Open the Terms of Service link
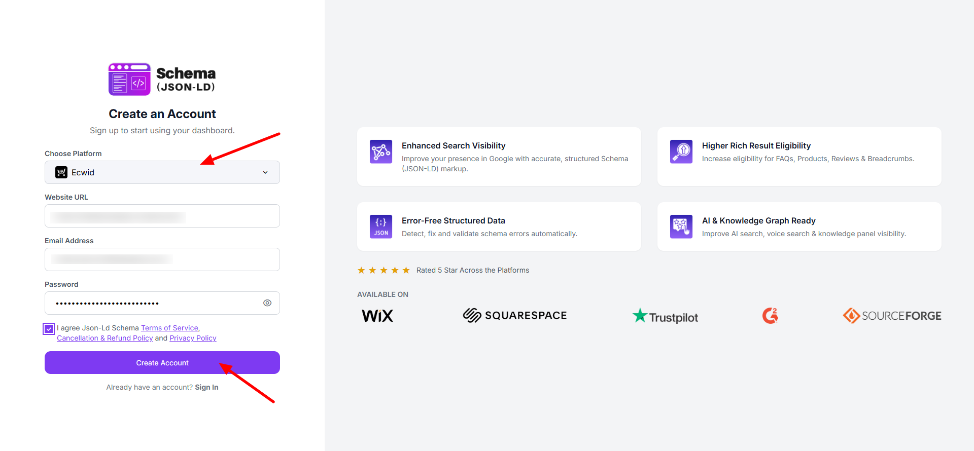The height and width of the screenshot is (451, 974). (169, 328)
